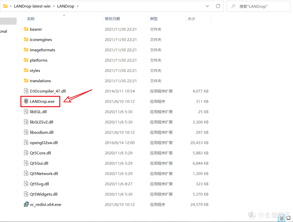Select the bearer folder name
Image resolution: width=293 pixels, height=222 pixels.
36,29
